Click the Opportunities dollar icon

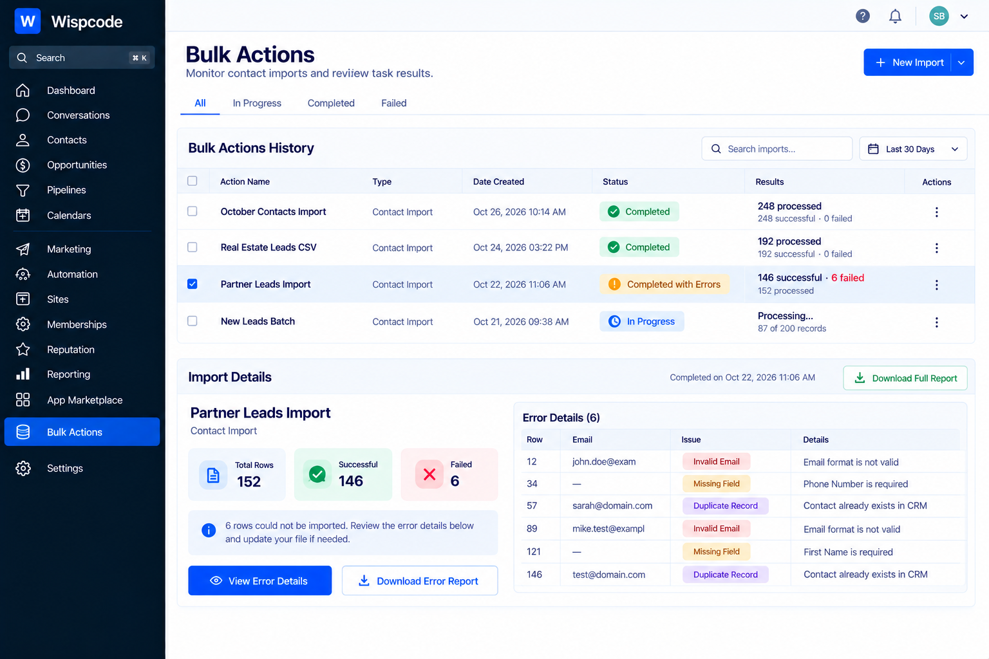[x=23, y=165]
